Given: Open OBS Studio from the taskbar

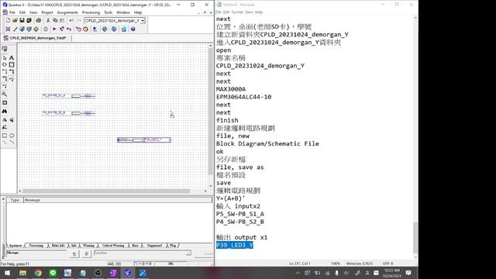Looking at the screenshot, I should [98, 273].
